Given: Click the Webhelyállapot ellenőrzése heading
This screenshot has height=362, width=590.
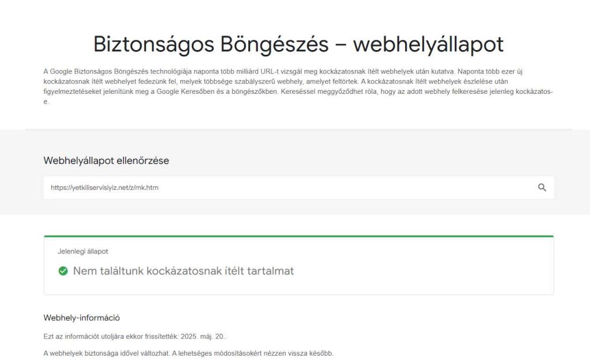Looking at the screenshot, I should pos(106,161).
